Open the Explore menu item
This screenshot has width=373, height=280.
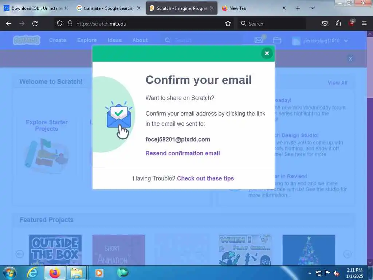click(87, 40)
